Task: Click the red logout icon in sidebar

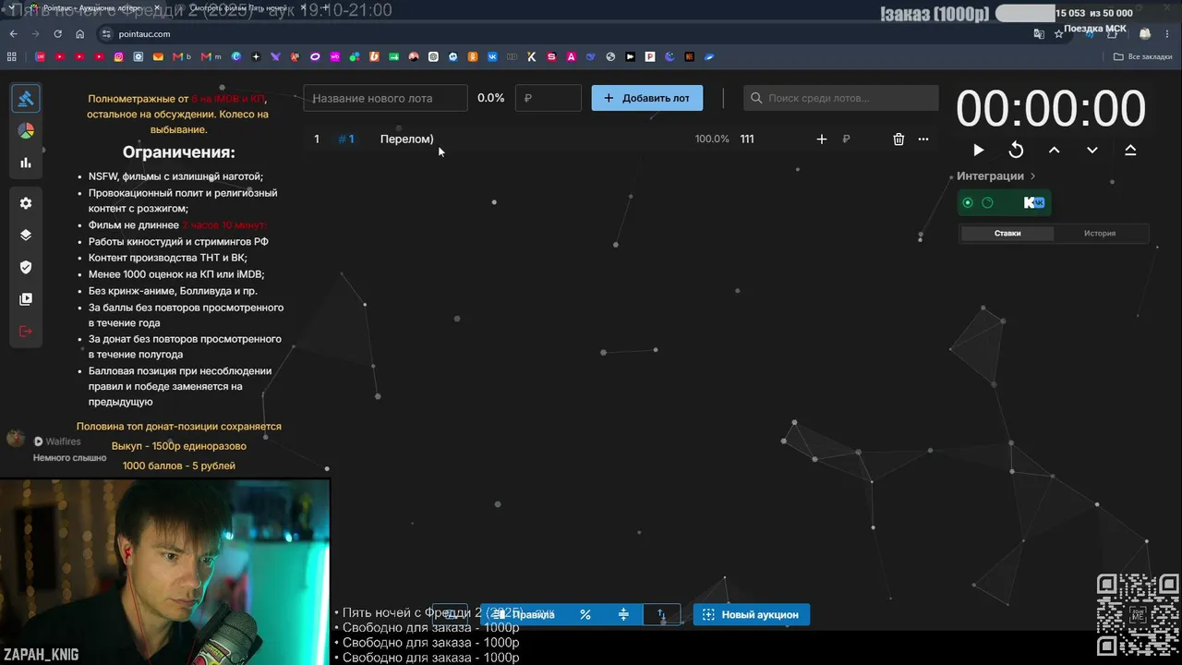Action: pos(26,332)
